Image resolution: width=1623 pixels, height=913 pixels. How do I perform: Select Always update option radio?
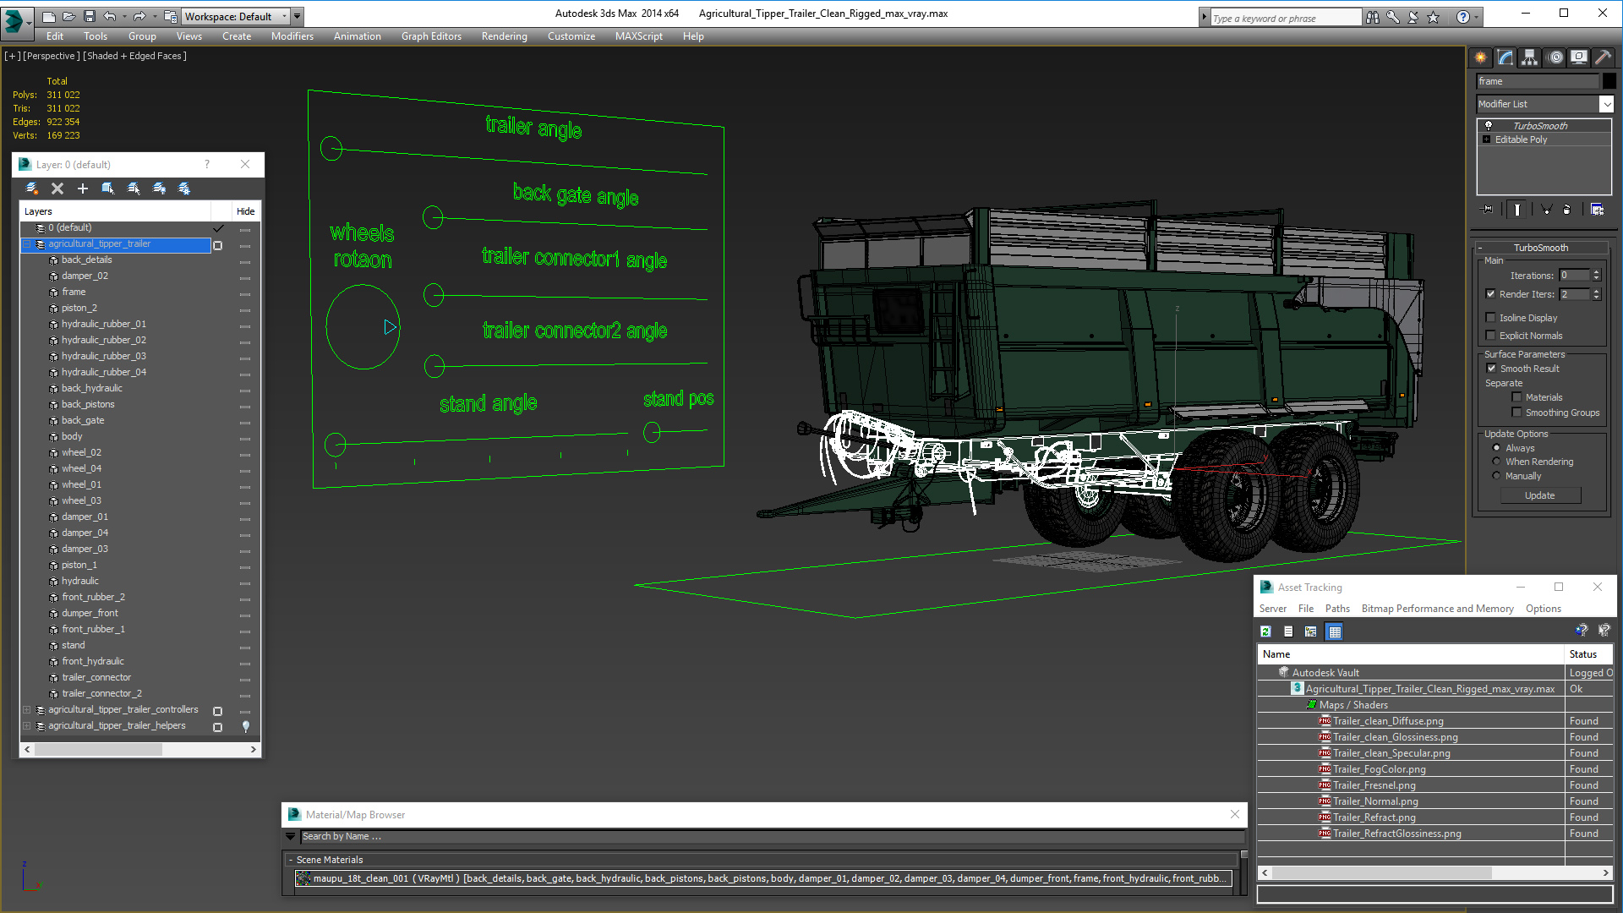click(1496, 448)
